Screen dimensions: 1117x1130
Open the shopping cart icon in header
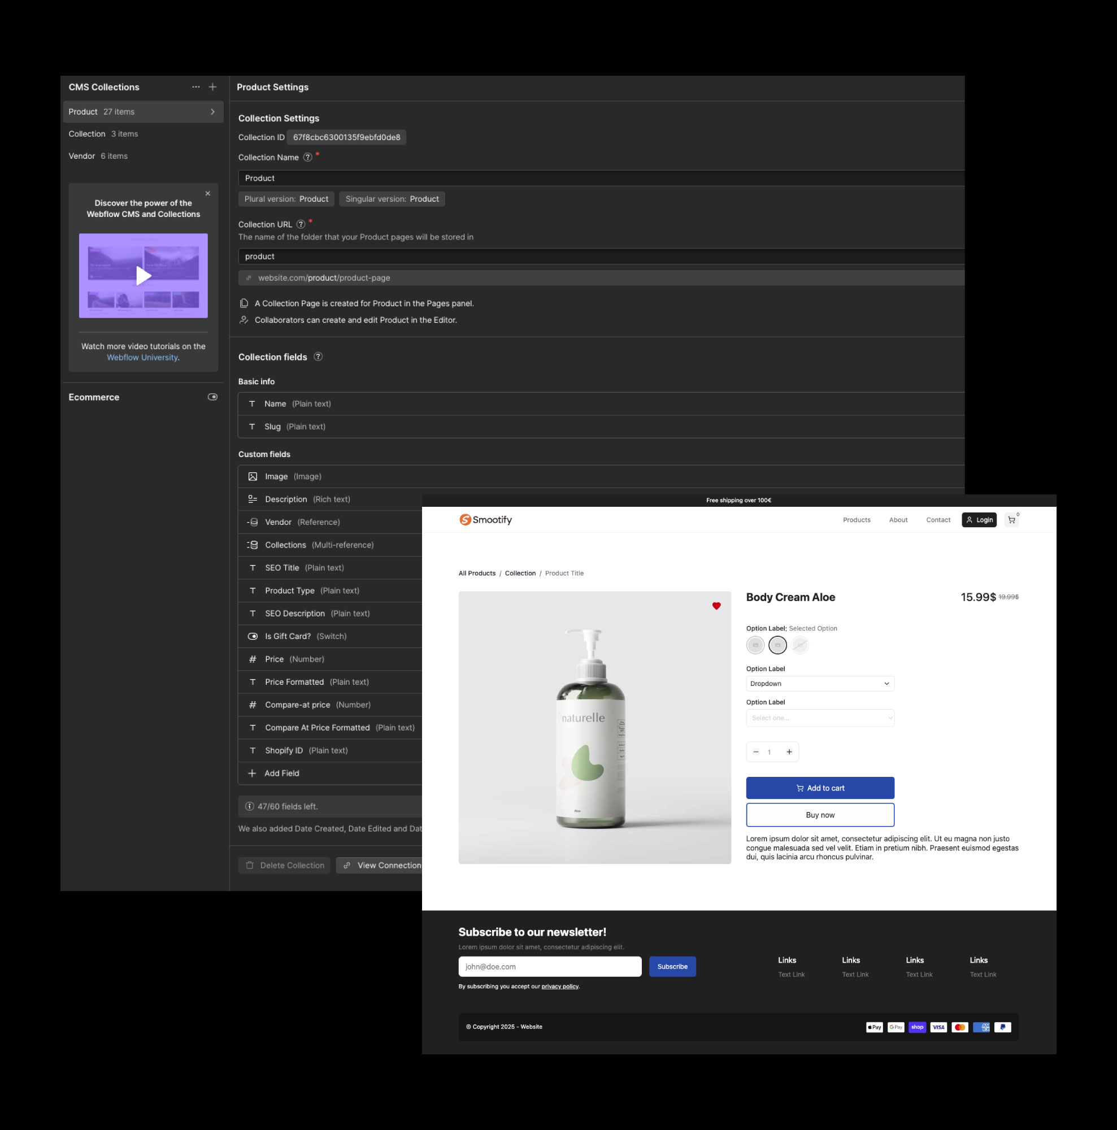pos(1012,520)
